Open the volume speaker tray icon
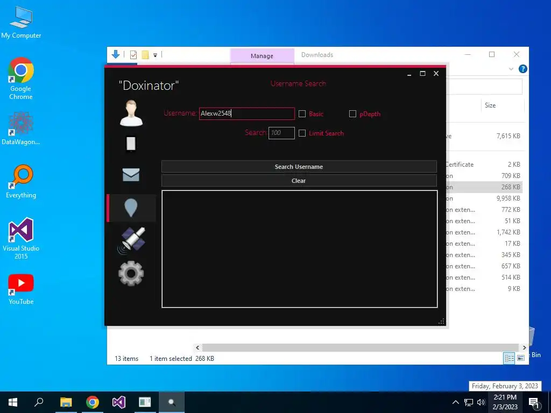 [481, 402]
